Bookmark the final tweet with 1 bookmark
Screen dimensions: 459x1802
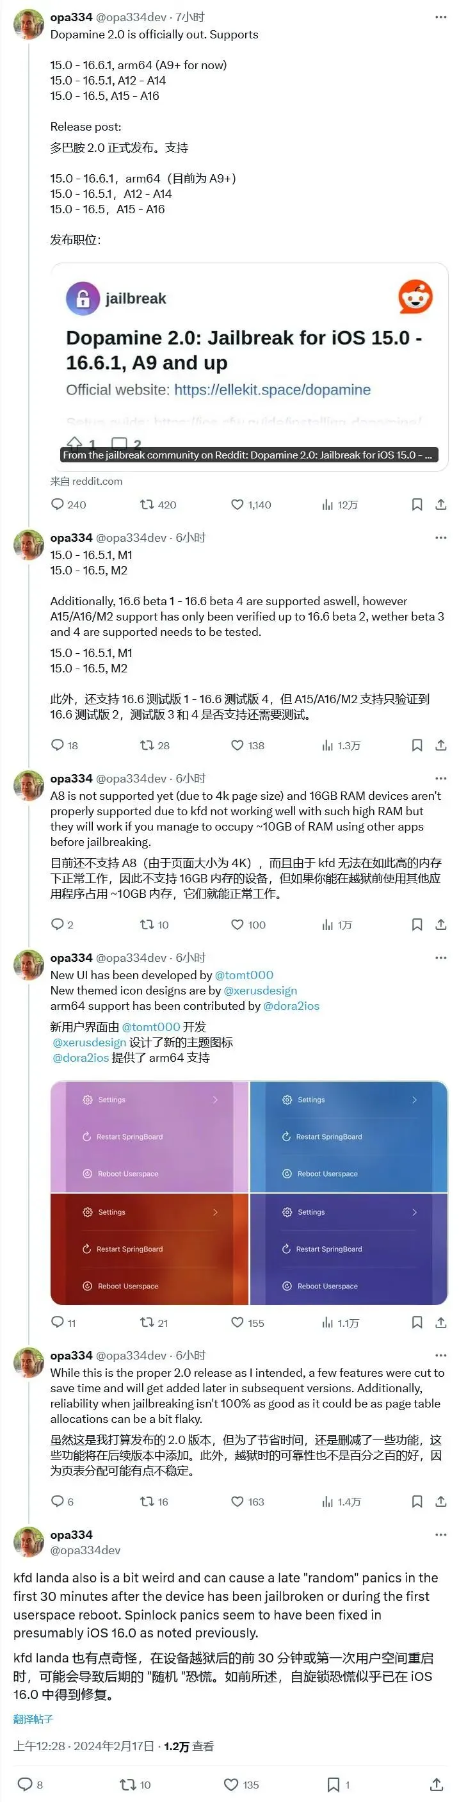(338, 1784)
